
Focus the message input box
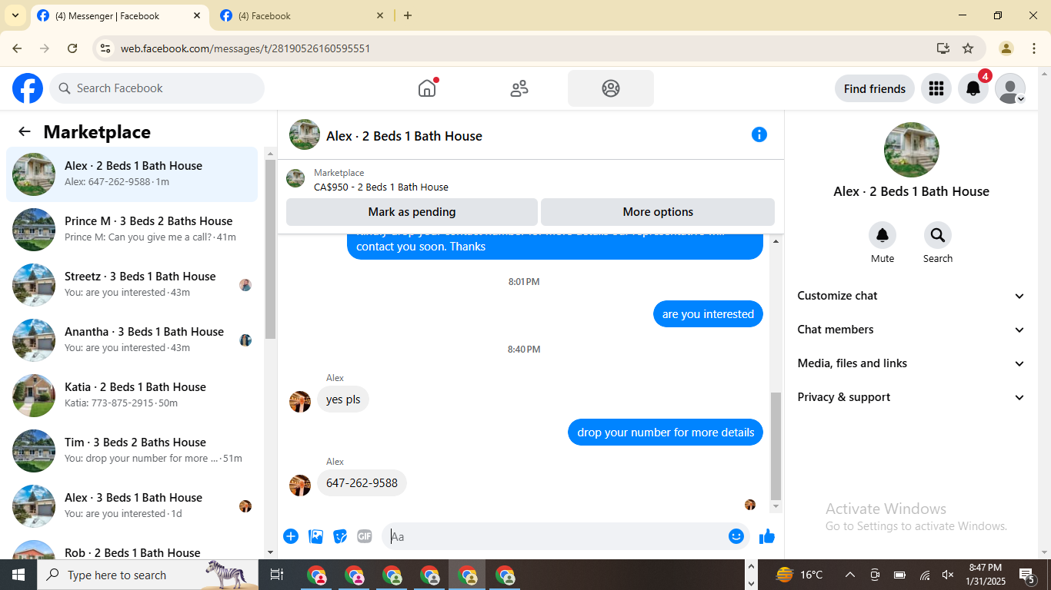pyautogui.click(x=556, y=536)
